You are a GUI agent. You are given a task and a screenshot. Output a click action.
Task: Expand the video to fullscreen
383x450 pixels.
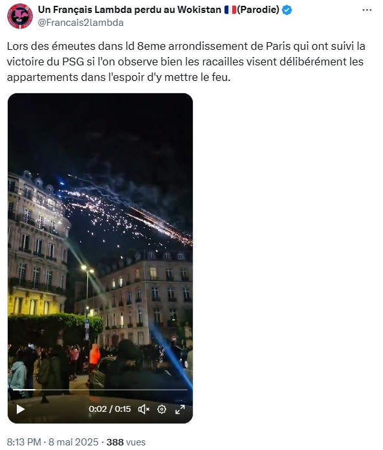click(x=180, y=409)
